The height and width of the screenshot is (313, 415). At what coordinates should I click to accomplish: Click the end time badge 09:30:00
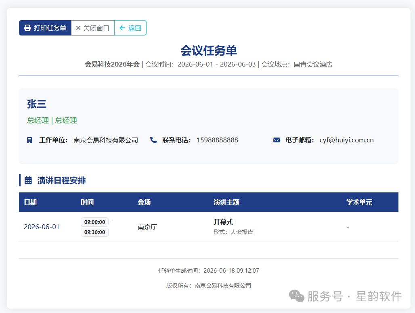coord(94,232)
